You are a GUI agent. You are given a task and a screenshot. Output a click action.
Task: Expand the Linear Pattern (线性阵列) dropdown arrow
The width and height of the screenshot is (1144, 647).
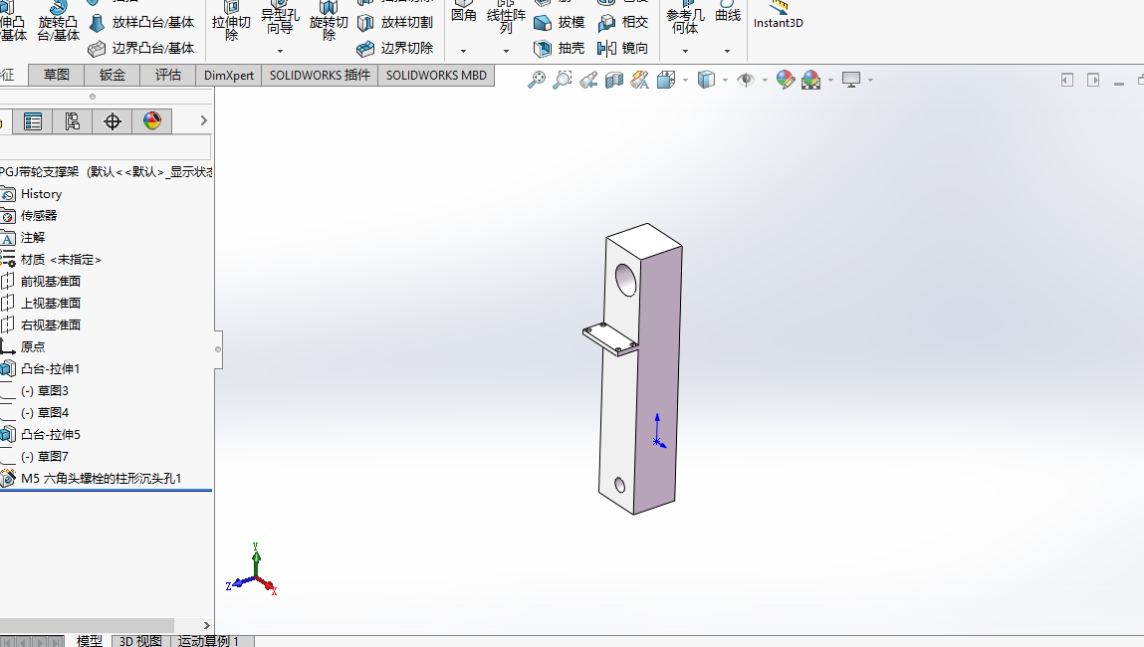506,51
